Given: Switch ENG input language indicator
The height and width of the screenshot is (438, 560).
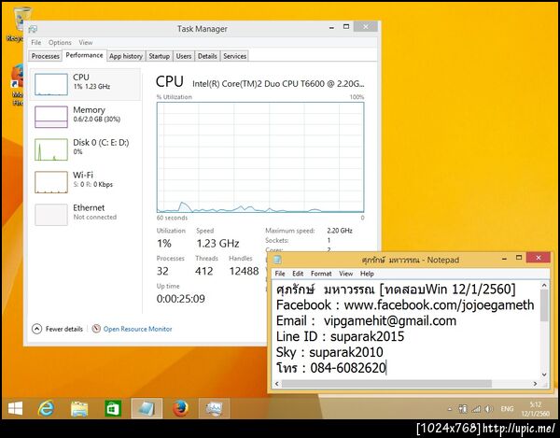Looking at the screenshot, I should click(507, 409).
